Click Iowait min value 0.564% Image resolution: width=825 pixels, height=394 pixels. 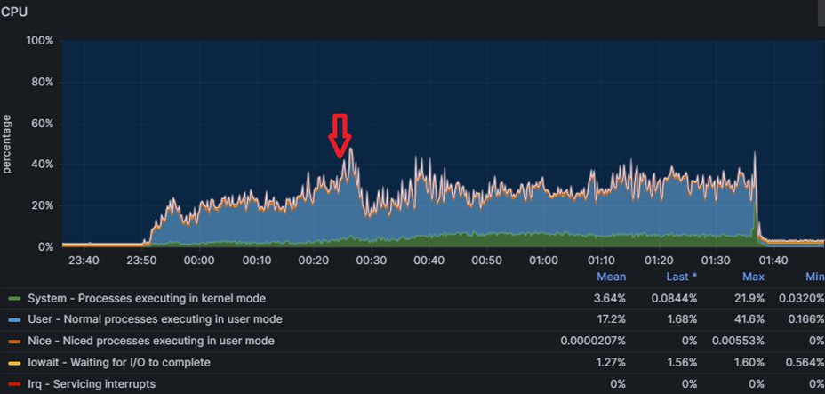(805, 363)
